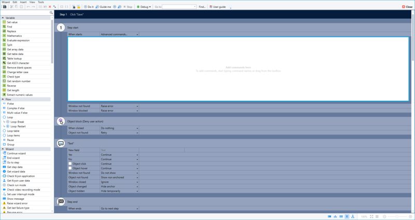Image resolution: width=415 pixels, height=220 pixels.
Task: Click the zoom in plus button
Action: pyautogui.click(x=410, y=216)
